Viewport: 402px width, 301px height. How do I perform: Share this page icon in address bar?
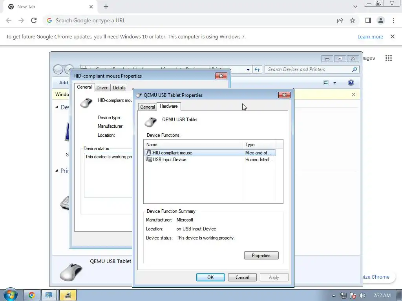point(340,20)
